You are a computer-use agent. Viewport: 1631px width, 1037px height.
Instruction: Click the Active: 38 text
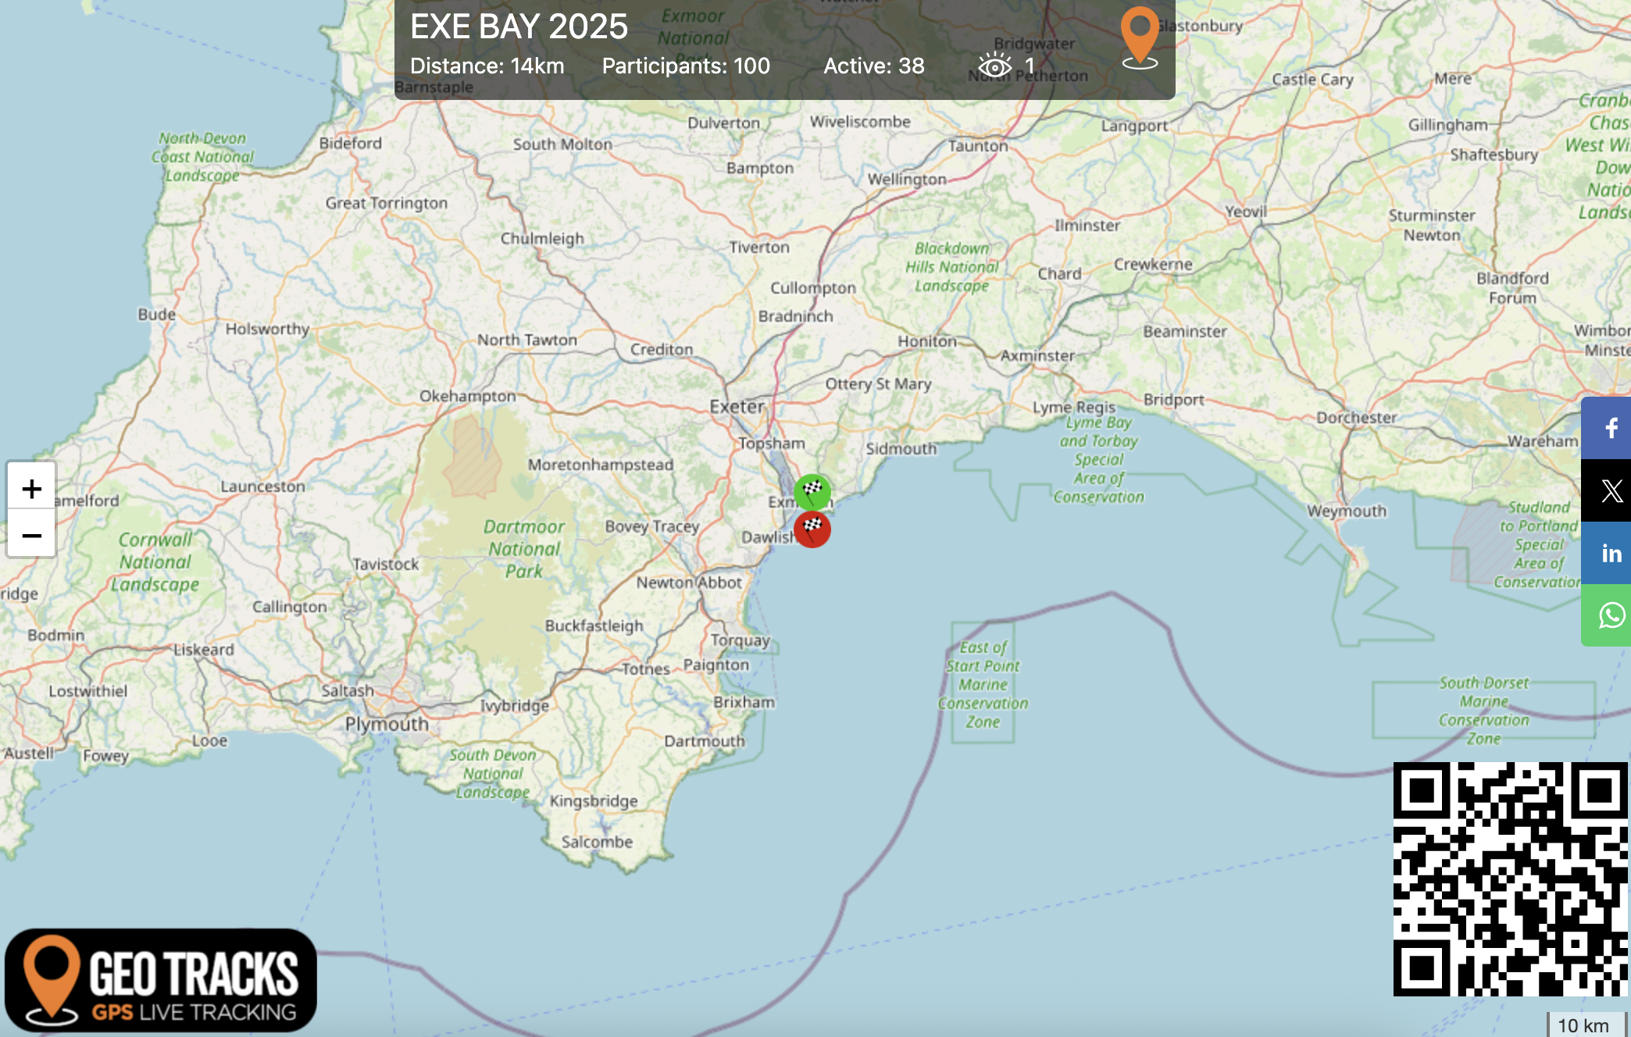[x=874, y=66]
